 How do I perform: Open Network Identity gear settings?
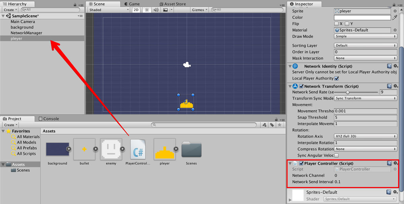(x=395, y=66)
